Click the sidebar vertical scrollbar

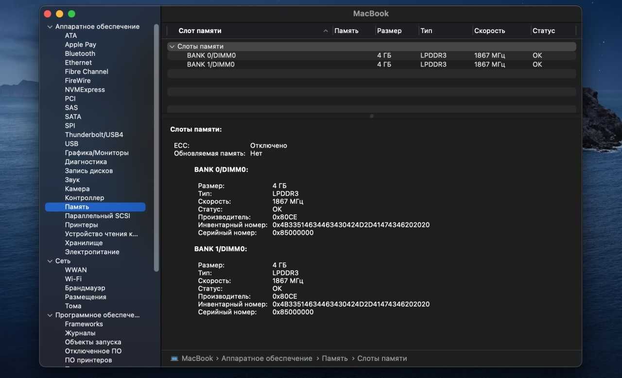(x=156, y=147)
